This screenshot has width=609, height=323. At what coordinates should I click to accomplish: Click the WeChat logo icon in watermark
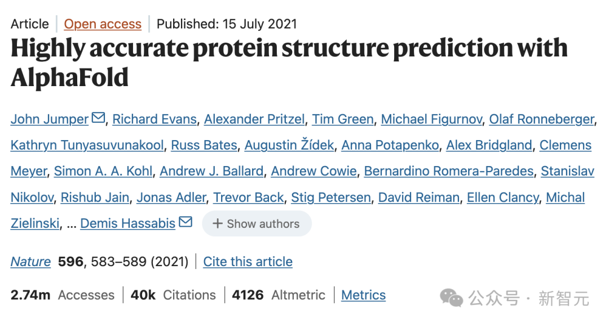(452, 298)
